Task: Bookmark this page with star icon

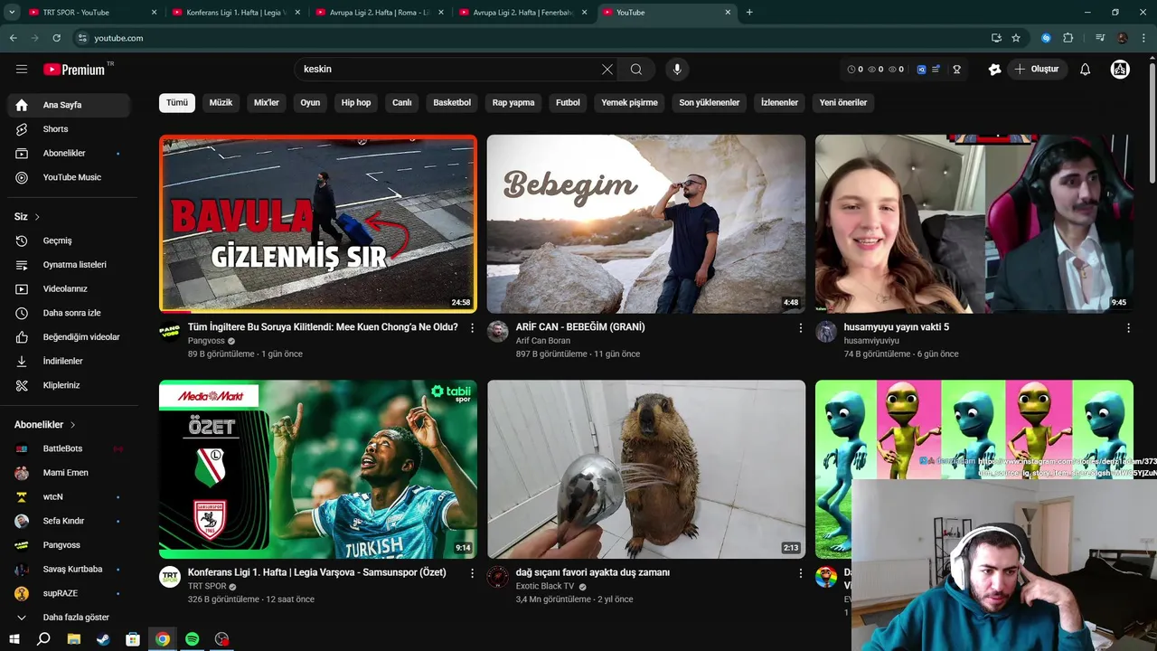Action: click(1016, 38)
